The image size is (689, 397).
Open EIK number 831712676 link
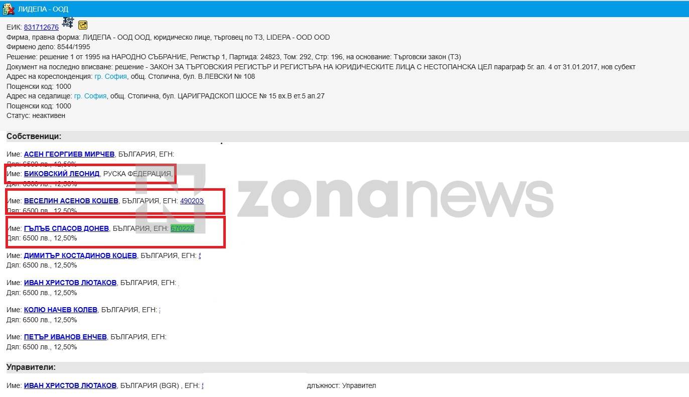click(x=41, y=28)
